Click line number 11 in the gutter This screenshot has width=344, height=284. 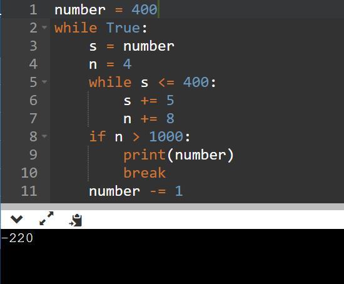click(x=29, y=191)
